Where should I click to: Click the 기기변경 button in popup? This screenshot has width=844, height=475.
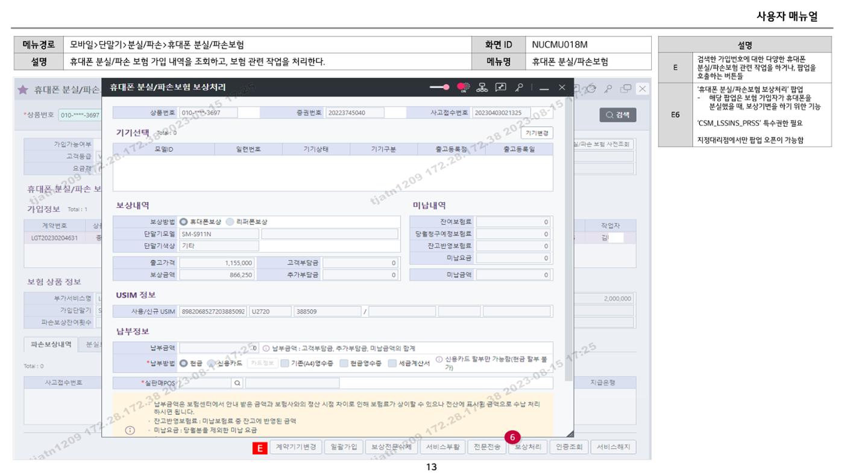[x=537, y=133]
